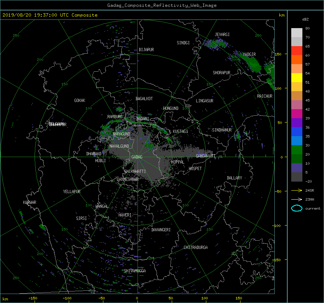The height and width of the screenshot is (303, 324).
Task: Click the SHORAPUR city label
Action: 221,73
